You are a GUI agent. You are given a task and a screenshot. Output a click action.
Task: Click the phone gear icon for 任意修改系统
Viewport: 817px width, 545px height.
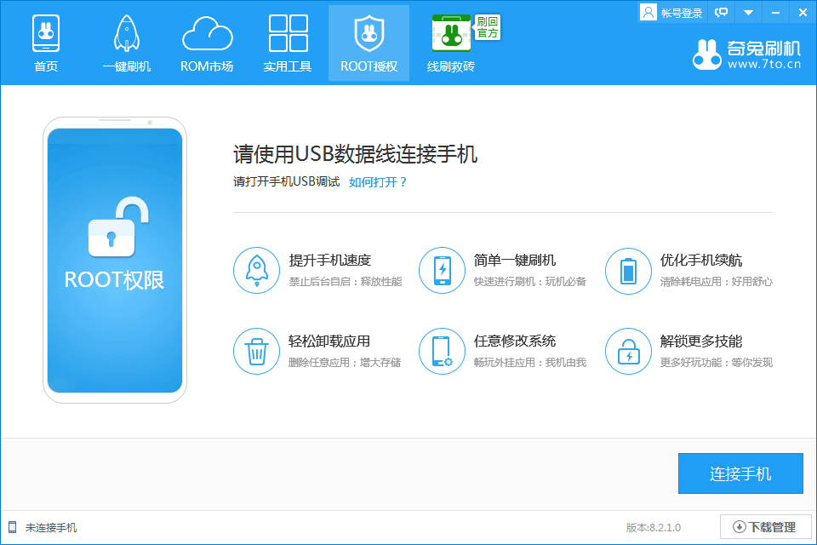click(x=442, y=351)
